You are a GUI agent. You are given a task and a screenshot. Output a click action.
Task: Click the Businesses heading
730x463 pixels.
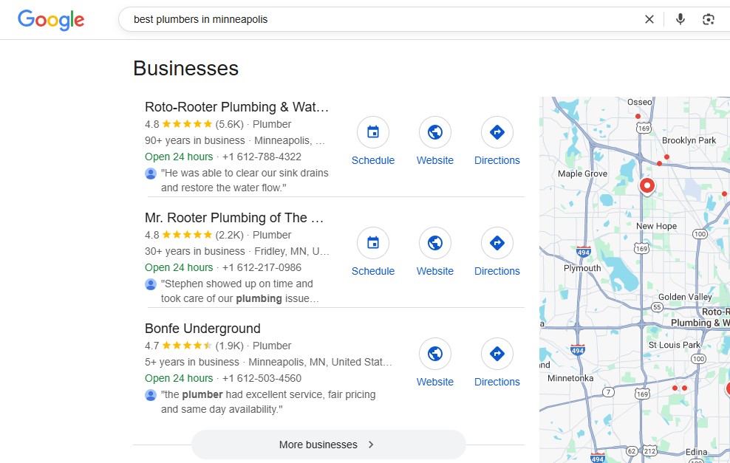click(185, 69)
